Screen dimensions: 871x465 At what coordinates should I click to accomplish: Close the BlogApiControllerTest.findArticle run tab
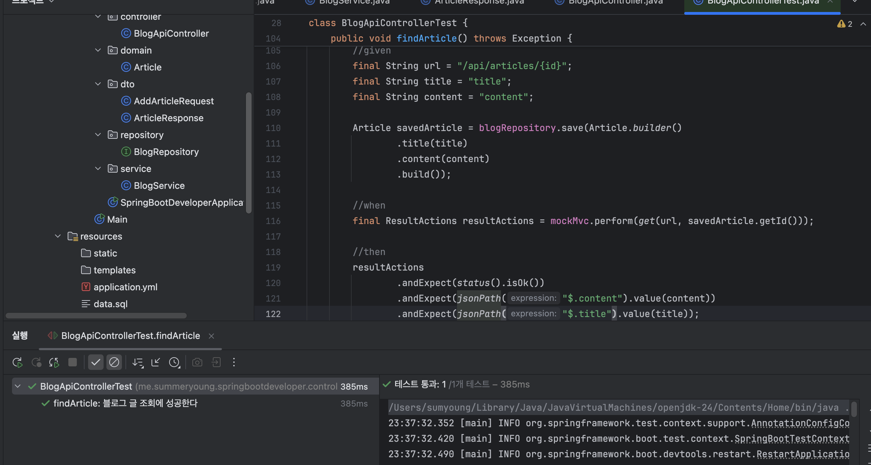point(211,336)
